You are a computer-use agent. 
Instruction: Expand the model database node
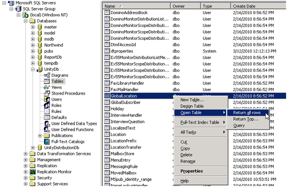click(33, 33)
